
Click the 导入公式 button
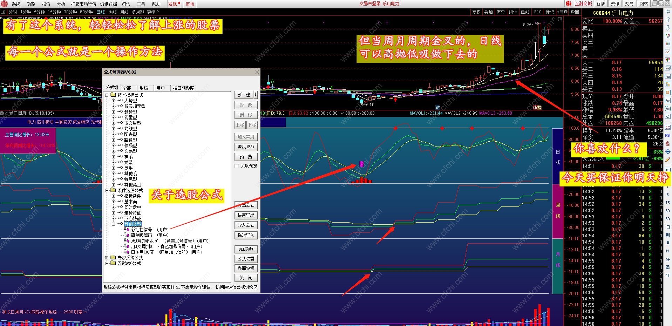pos(246,225)
